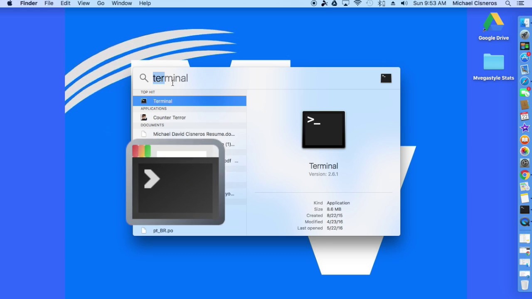The image size is (532, 299).
Task: Click Size 8.6 MB value
Action: 334,209
